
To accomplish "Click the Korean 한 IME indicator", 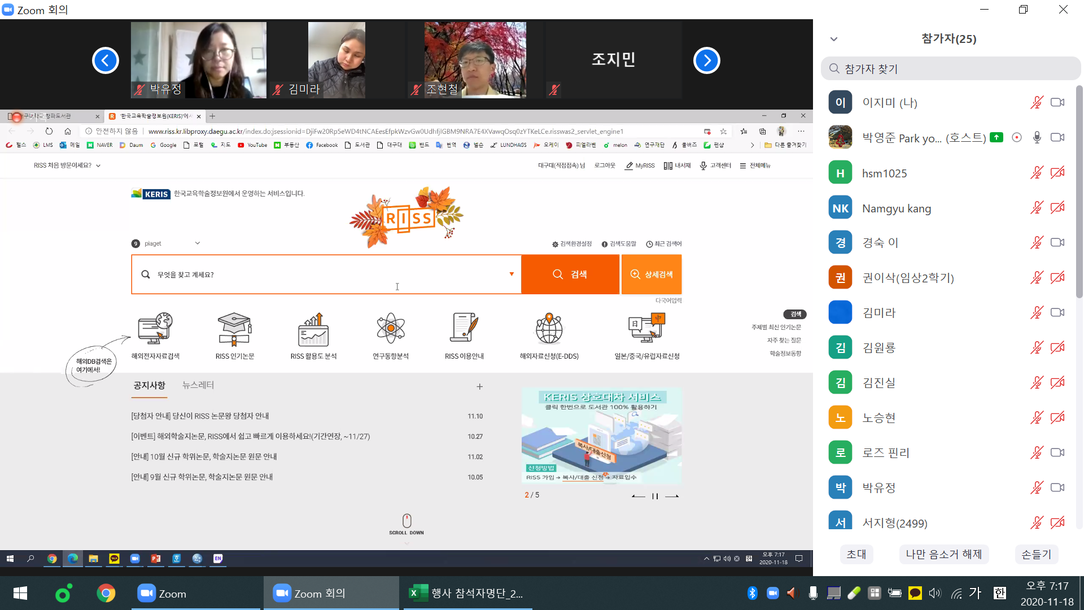I will pos(1000,592).
